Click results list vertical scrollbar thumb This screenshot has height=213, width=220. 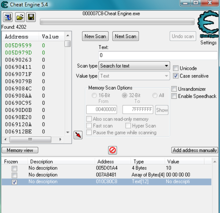68,44
